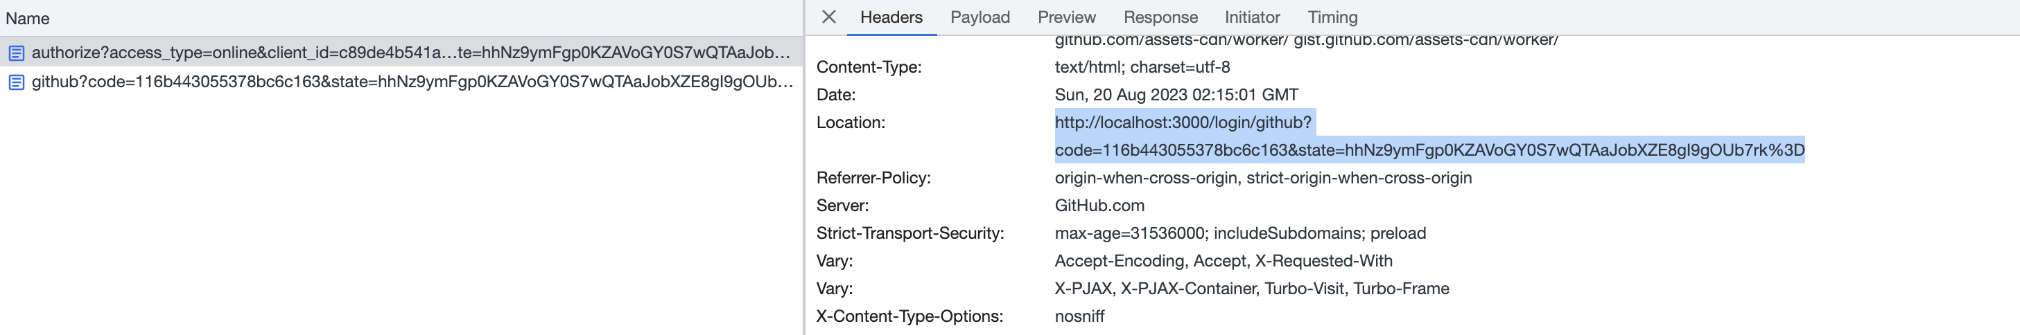
Task: Open the Preview tab
Action: 1065,17
